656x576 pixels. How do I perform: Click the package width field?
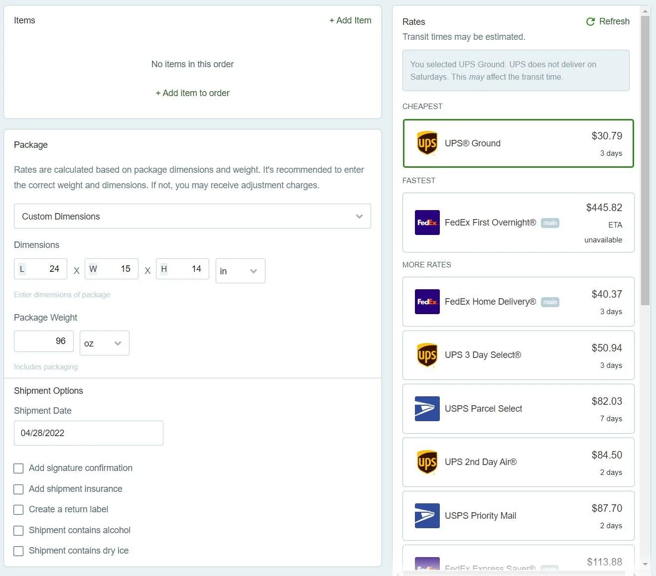coord(112,269)
